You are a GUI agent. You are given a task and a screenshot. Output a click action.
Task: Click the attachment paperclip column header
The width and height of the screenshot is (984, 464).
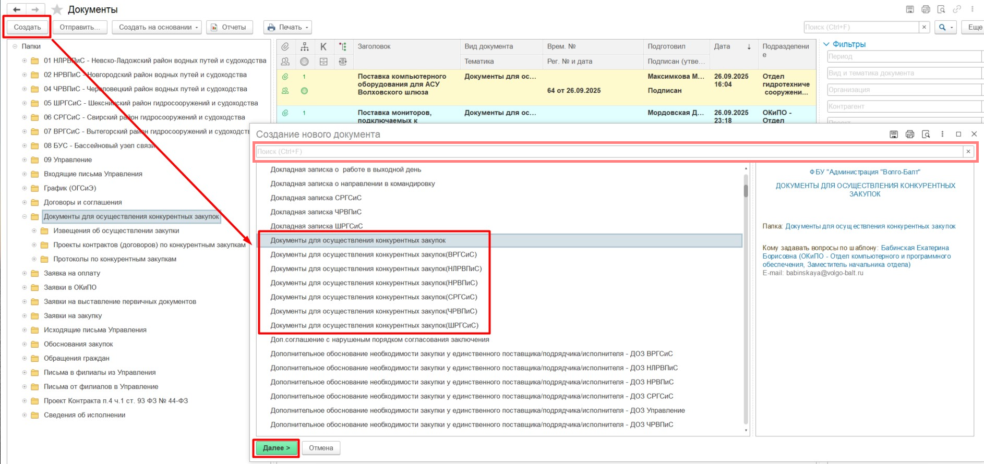click(285, 46)
